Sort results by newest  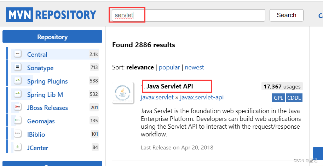coord(194,67)
